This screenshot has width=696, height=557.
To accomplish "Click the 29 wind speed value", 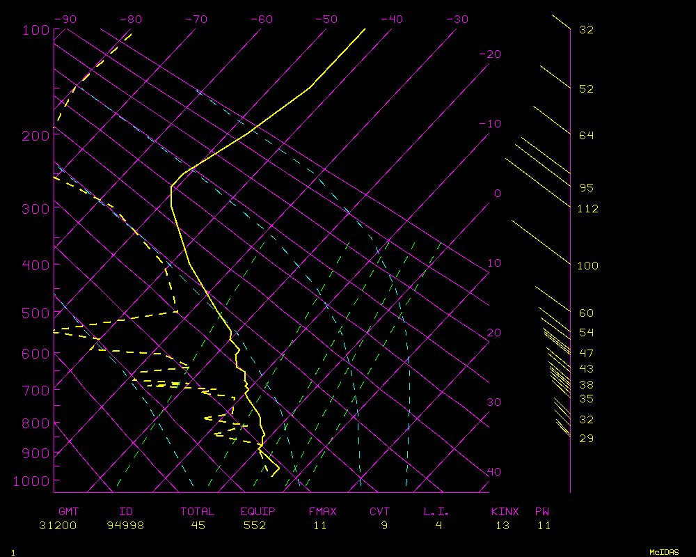I will (586, 439).
